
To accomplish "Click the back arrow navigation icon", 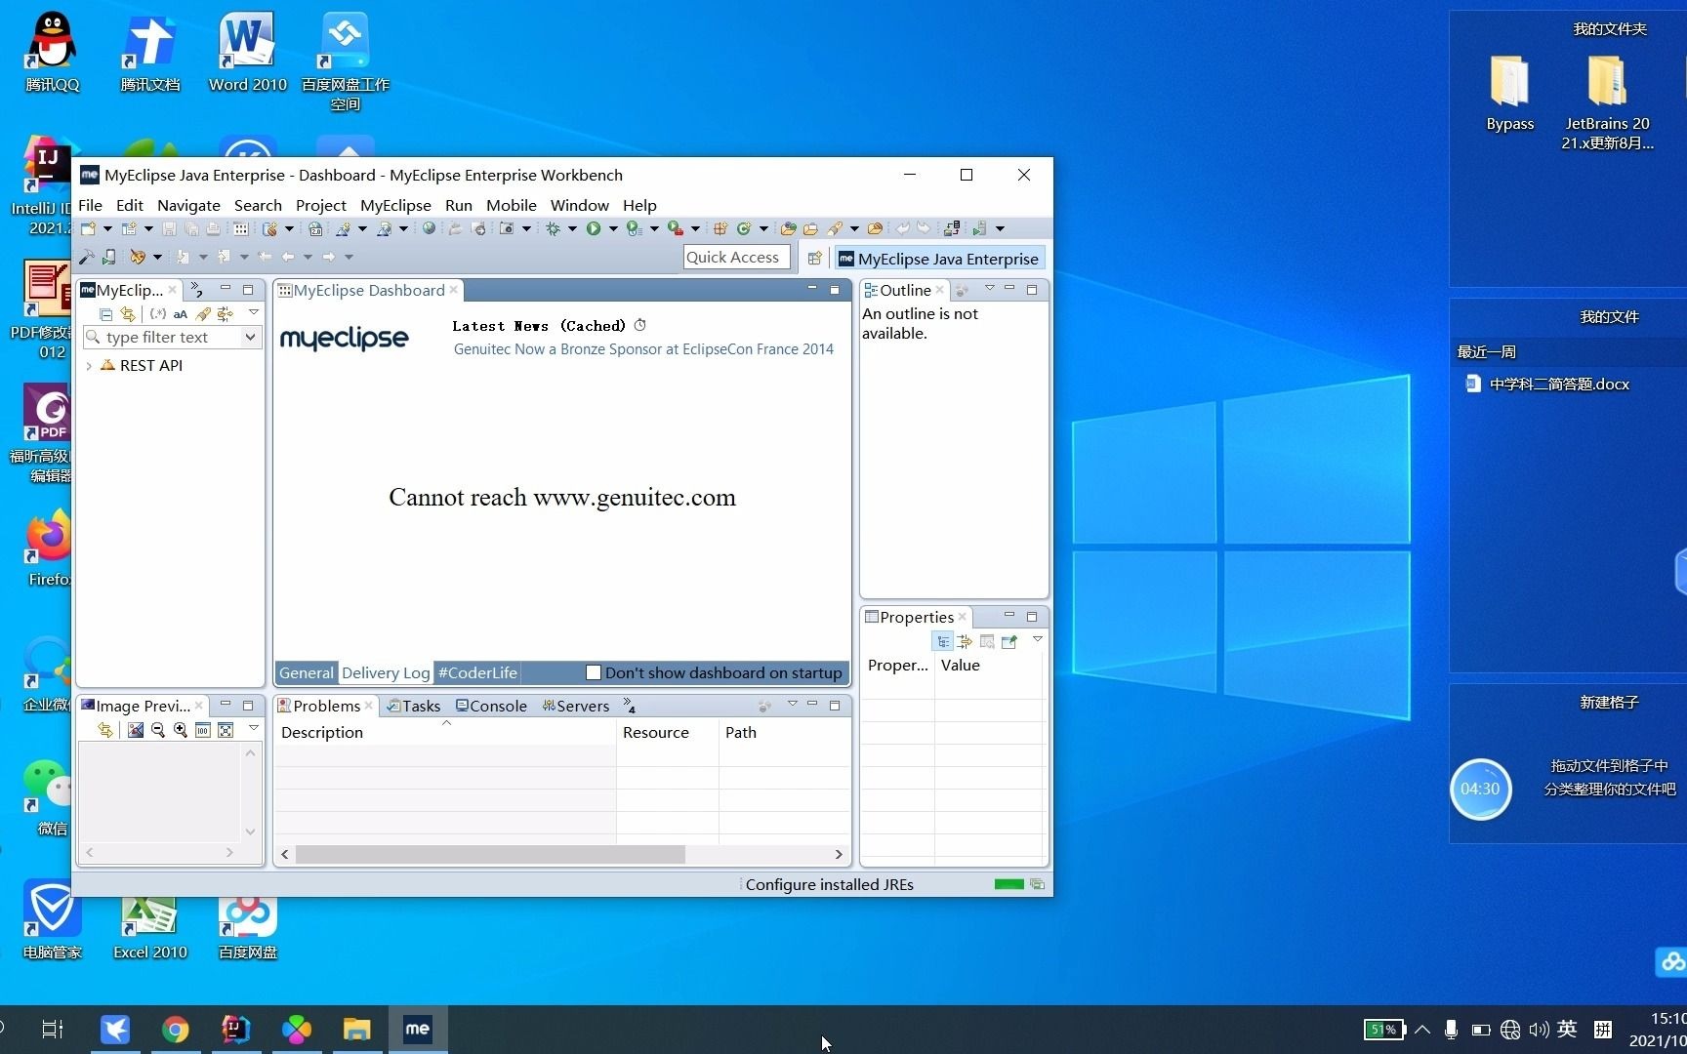I will (x=287, y=257).
